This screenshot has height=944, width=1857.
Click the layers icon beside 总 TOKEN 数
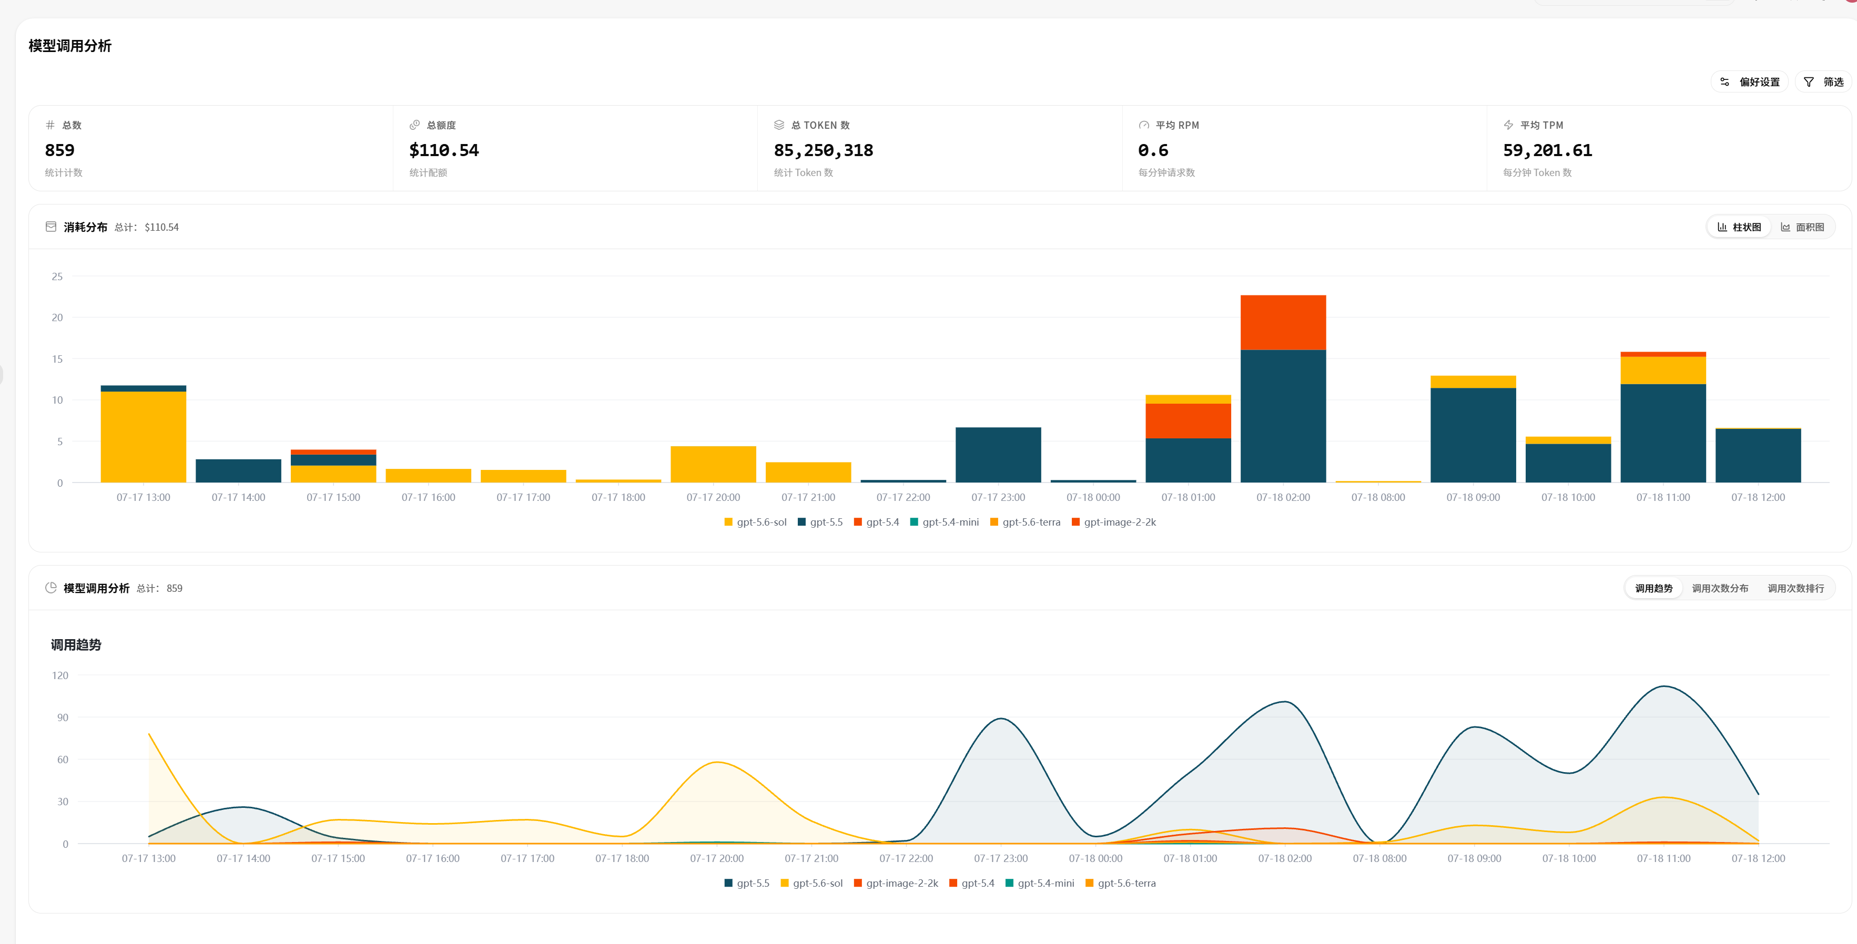point(778,126)
